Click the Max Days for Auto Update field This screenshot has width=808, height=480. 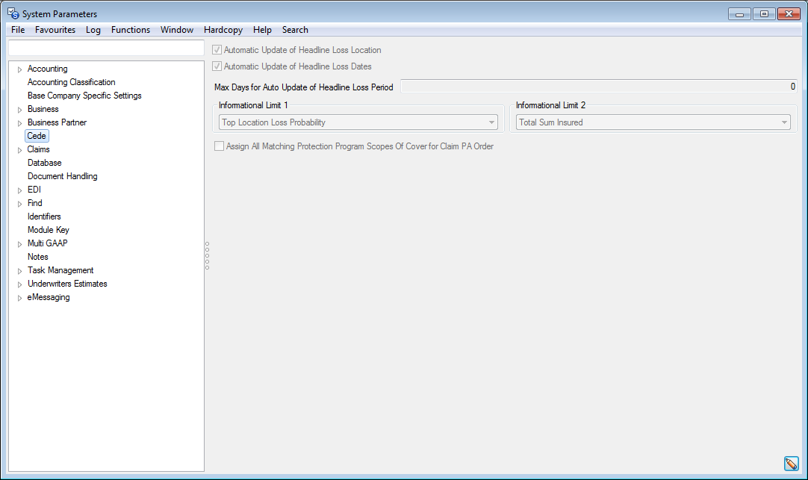(598, 87)
